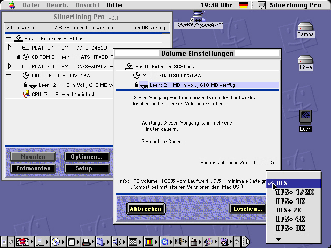Click the Control Strip right scroll arrow
The height and width of the screenshot is (248, 331).
tap(237, 242)
